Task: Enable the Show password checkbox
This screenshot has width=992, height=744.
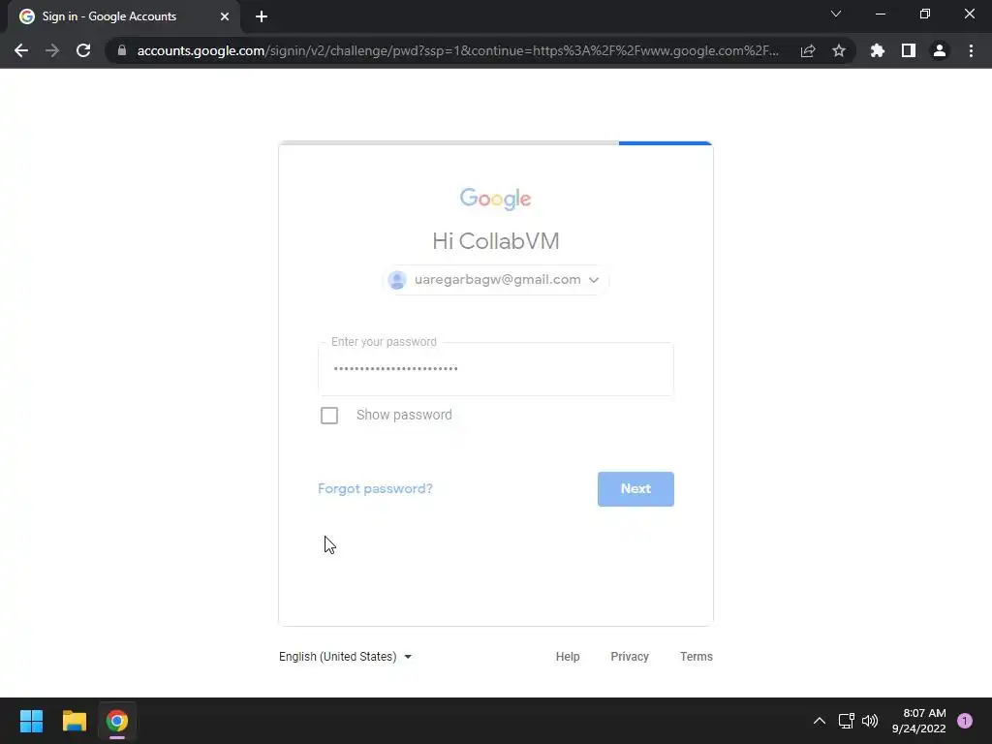Action: pyautogui.click(x=329, y=416)
